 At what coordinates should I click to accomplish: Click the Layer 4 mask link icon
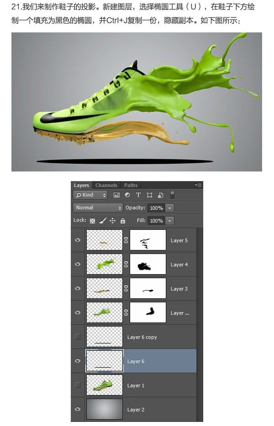[126, 264]
